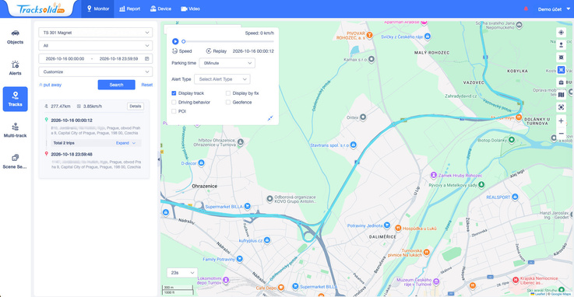Screen dimensions: 574x297
Task: Open the Parking time 0Minute dropdown
Action: [227, 63]
